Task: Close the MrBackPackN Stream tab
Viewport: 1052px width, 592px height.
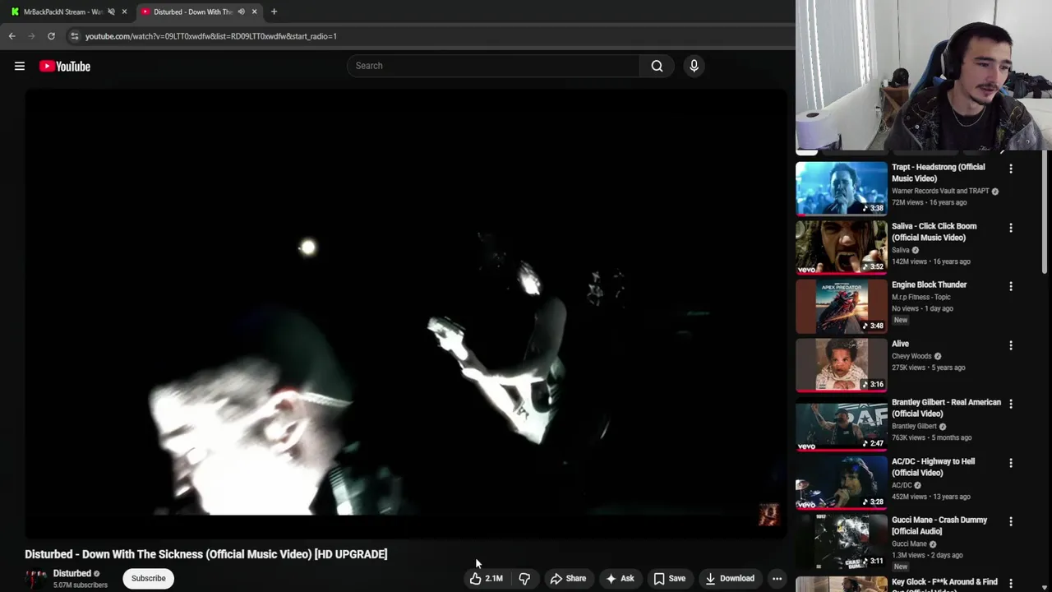Action: coord(124,12)
